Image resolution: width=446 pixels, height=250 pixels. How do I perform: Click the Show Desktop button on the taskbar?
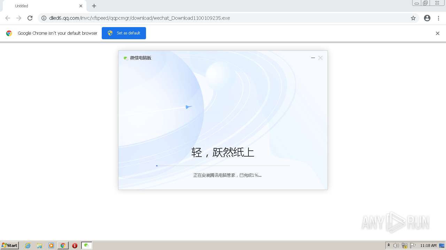(442, 245)
